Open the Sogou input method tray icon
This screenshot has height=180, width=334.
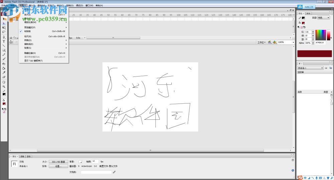[300, 178]
